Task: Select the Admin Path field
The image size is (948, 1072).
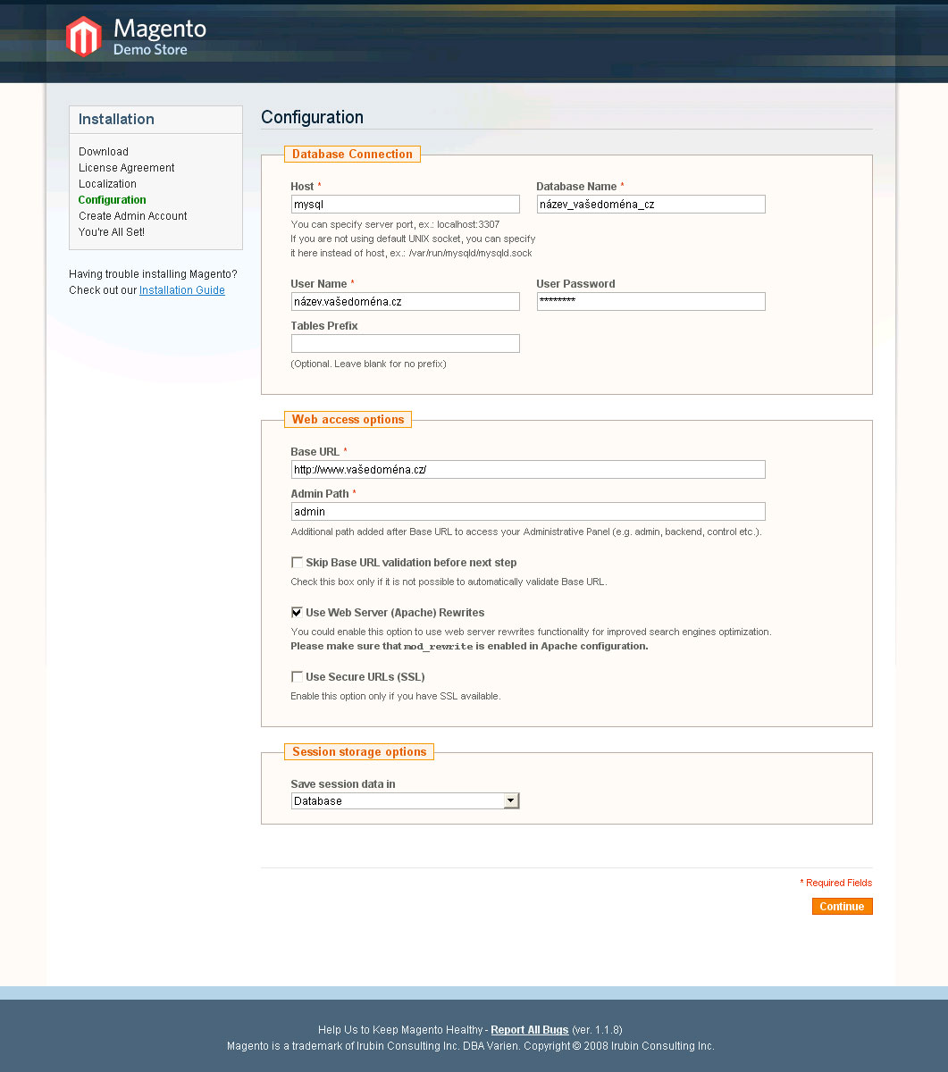Action: (528, 511)
